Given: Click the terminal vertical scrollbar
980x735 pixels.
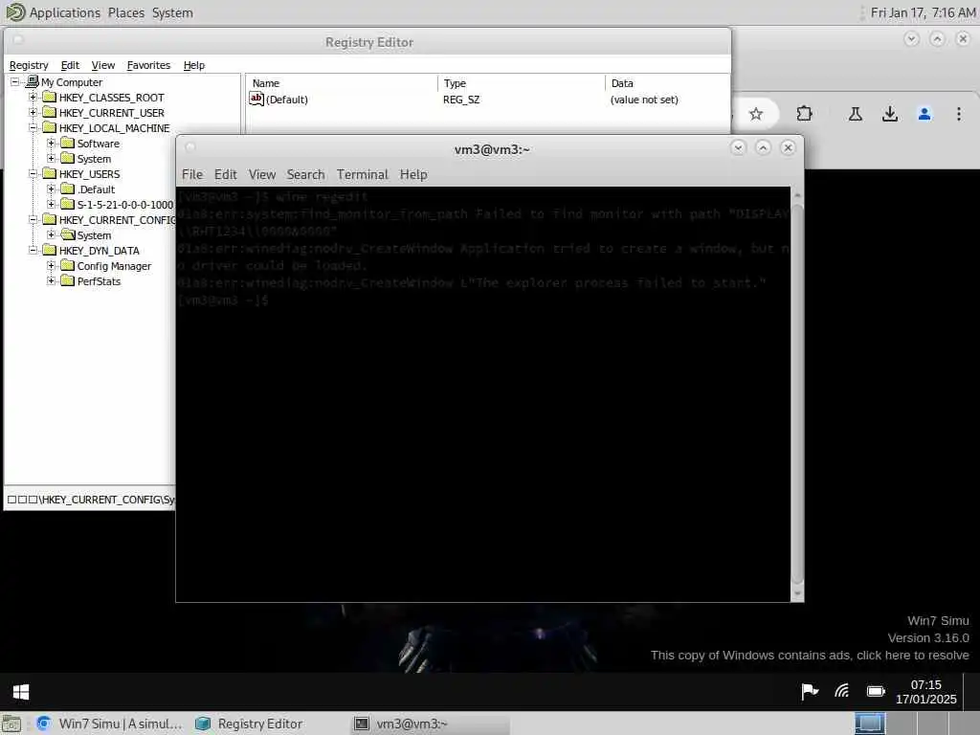Looking at the screenshot, I should coord(797,393).
